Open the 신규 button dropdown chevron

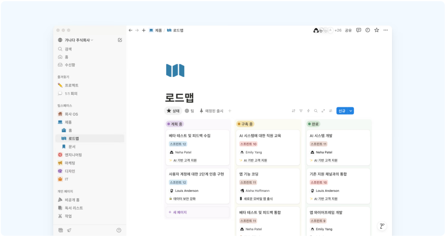(x=351, y=111)
